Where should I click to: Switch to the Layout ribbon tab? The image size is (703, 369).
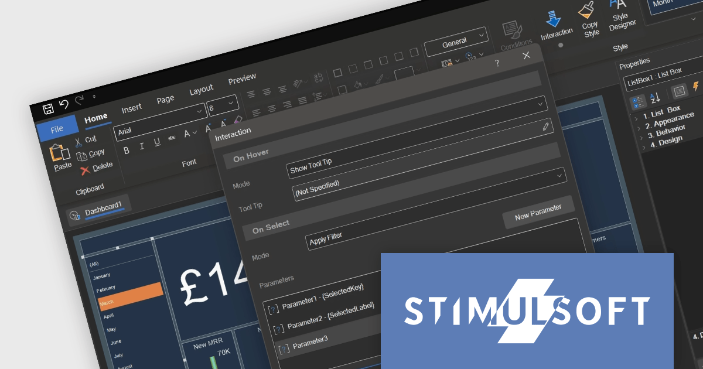[201, 90]
